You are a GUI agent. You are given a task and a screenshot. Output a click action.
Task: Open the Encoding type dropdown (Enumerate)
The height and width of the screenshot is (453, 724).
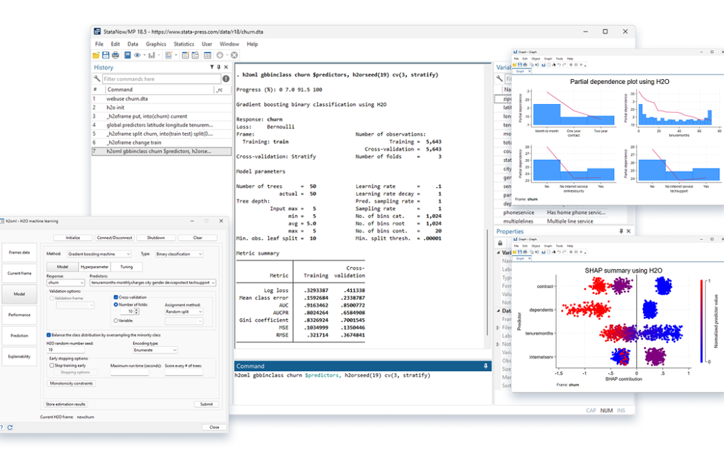[155, 350]
